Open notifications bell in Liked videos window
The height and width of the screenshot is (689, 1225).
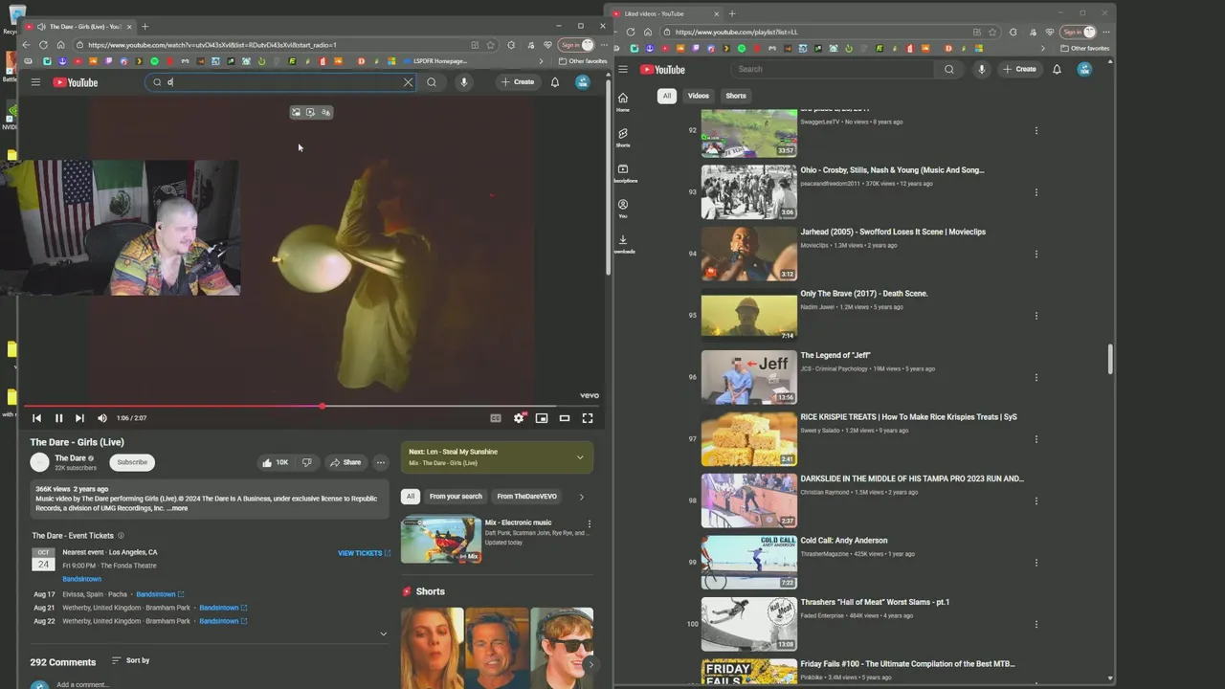click(1057, 69)
